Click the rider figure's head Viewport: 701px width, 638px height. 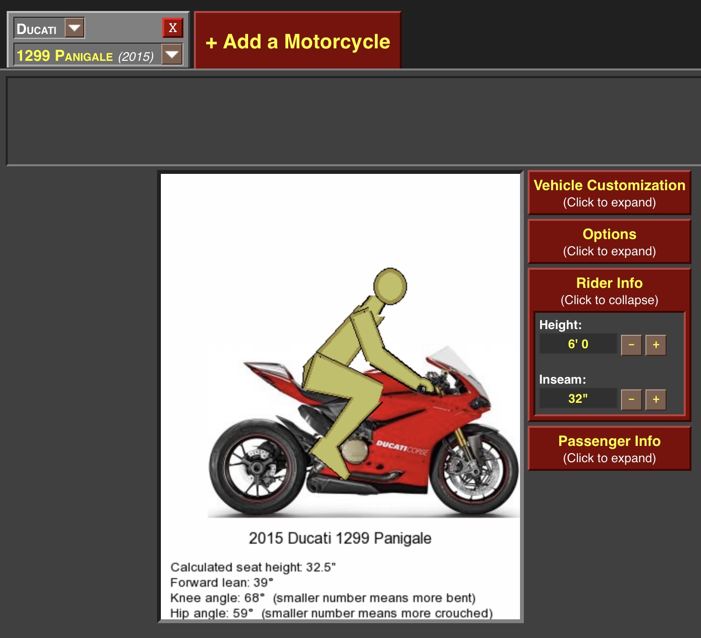point(390,286)
